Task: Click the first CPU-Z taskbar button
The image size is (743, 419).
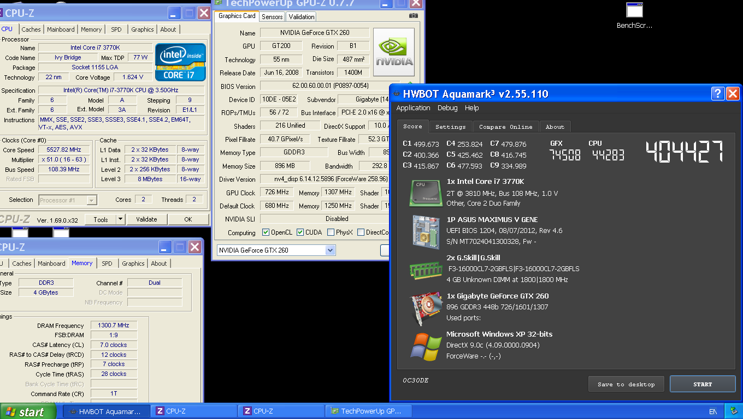Action: pyautogui.click(x=193, y=411)
